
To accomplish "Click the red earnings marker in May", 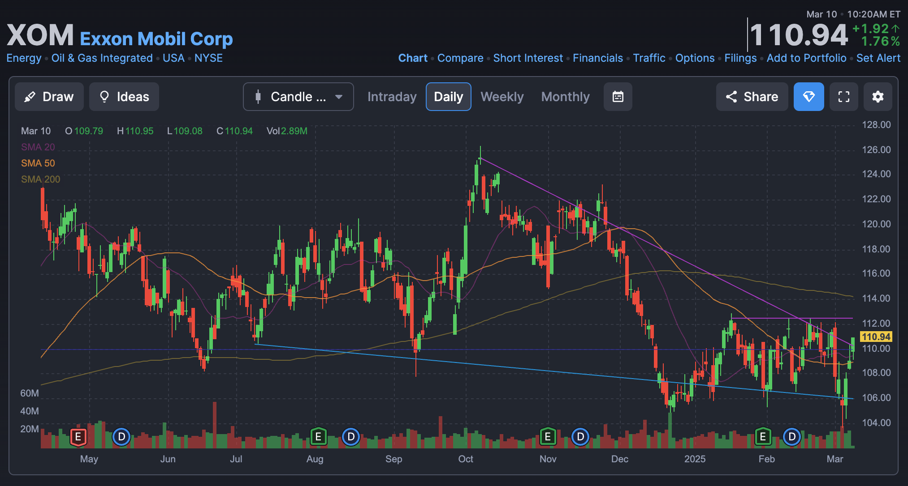I will (78, 436).
